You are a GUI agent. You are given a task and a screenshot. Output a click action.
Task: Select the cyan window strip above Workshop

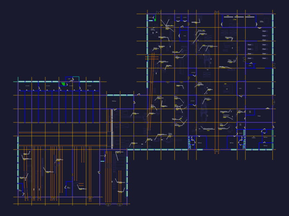(120, 95)
